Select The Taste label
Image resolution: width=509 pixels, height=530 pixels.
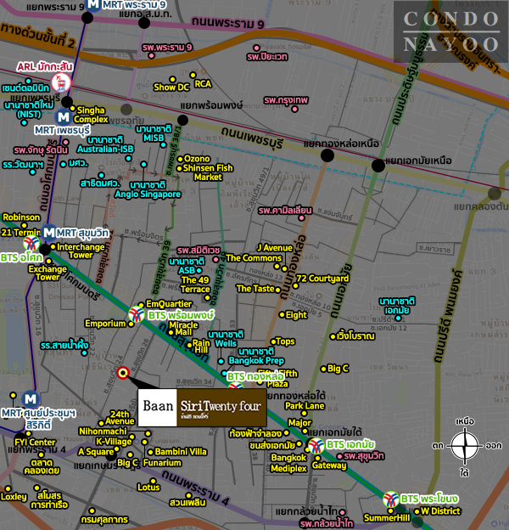point(255,288)
